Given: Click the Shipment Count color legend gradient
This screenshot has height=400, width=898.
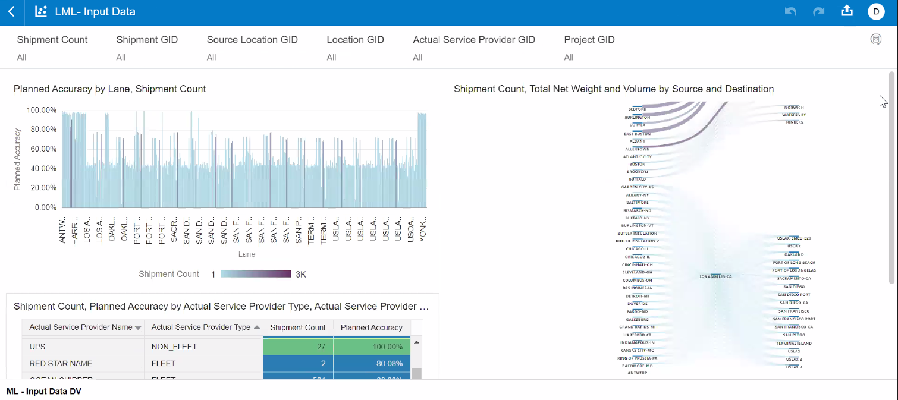Looking at the screenshot, I should (x=256, y=275).
